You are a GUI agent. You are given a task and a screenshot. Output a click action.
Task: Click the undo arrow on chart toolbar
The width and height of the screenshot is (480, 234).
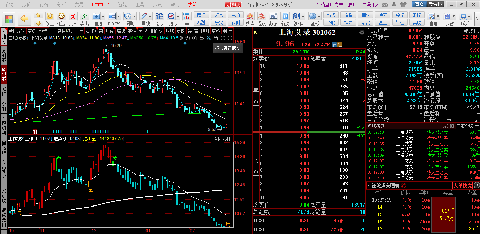(x=202, y=38)
